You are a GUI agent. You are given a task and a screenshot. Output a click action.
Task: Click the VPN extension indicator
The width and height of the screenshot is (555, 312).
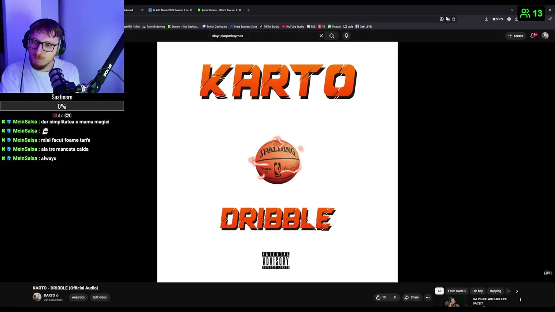click(498, 19)
